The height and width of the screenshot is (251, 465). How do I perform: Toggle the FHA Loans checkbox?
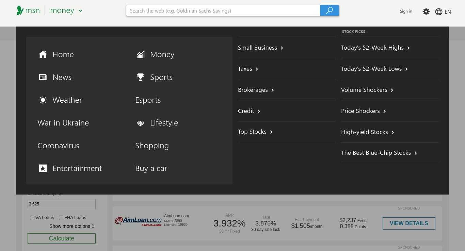(61, 218)
